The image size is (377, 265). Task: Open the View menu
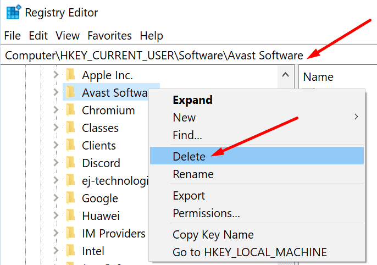tap(68, 36)
